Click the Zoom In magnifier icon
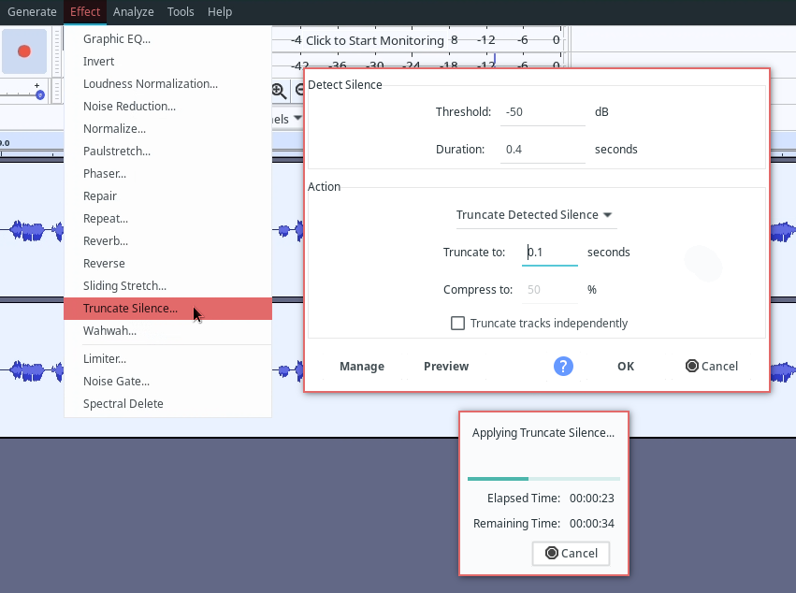The height and width of the screenshot is (593, 796). coord(279,91)
